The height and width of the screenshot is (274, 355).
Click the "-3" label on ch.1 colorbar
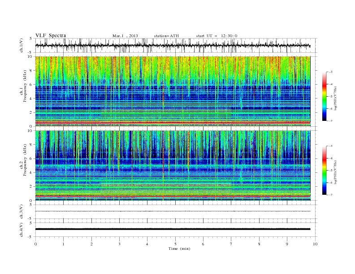point(331,72)
